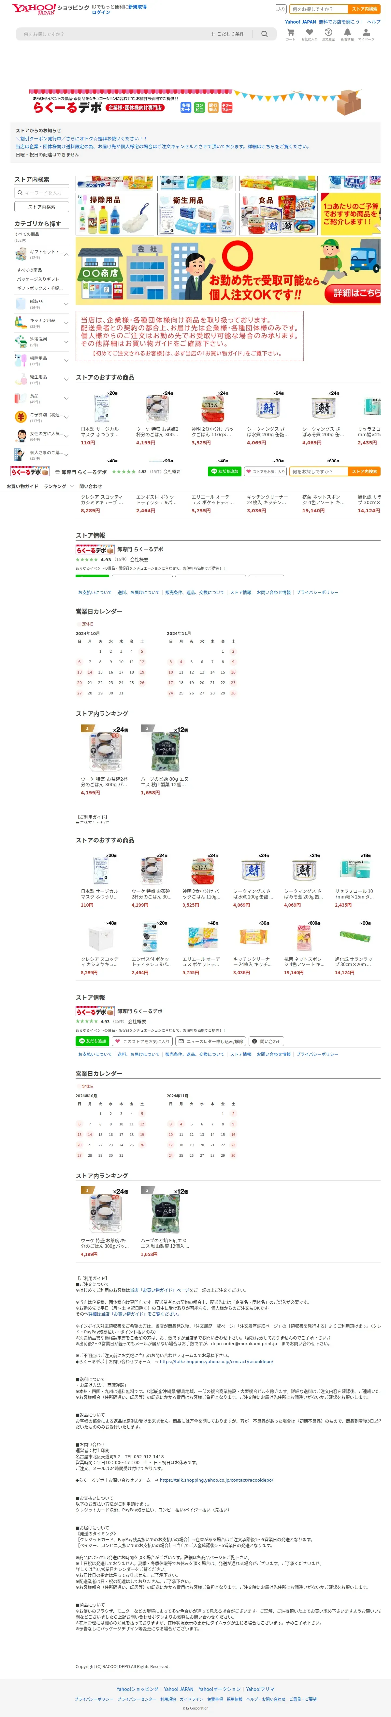Expand the 食品 category chevron
Viewport: 391px width, 1717px height.
click(x=66, y=398)
